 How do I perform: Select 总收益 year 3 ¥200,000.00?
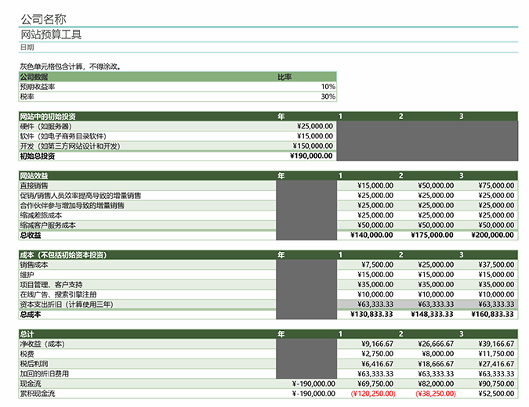[x=492, y=235]
